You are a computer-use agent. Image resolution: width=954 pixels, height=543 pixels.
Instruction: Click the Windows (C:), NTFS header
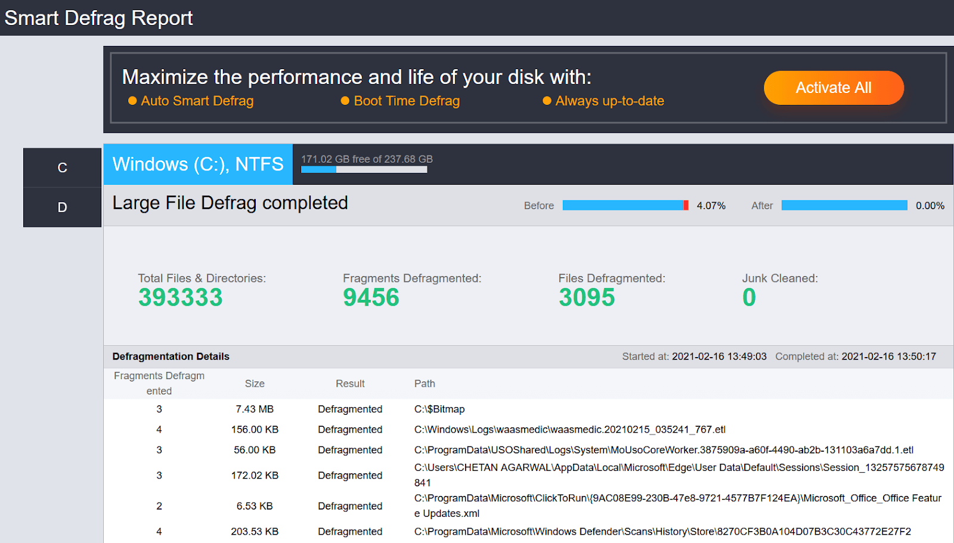tap(197, 164)
